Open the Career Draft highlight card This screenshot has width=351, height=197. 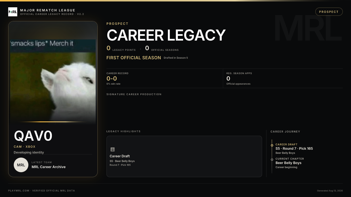point(184,156)
